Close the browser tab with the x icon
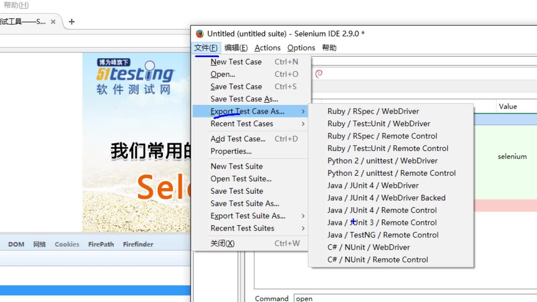The width and height of the screenshot is (537, 302). point(53,21)
